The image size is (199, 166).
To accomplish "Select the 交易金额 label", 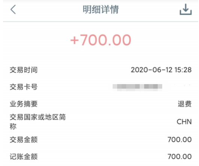I will pyautogui.click(x=24, y=140).
